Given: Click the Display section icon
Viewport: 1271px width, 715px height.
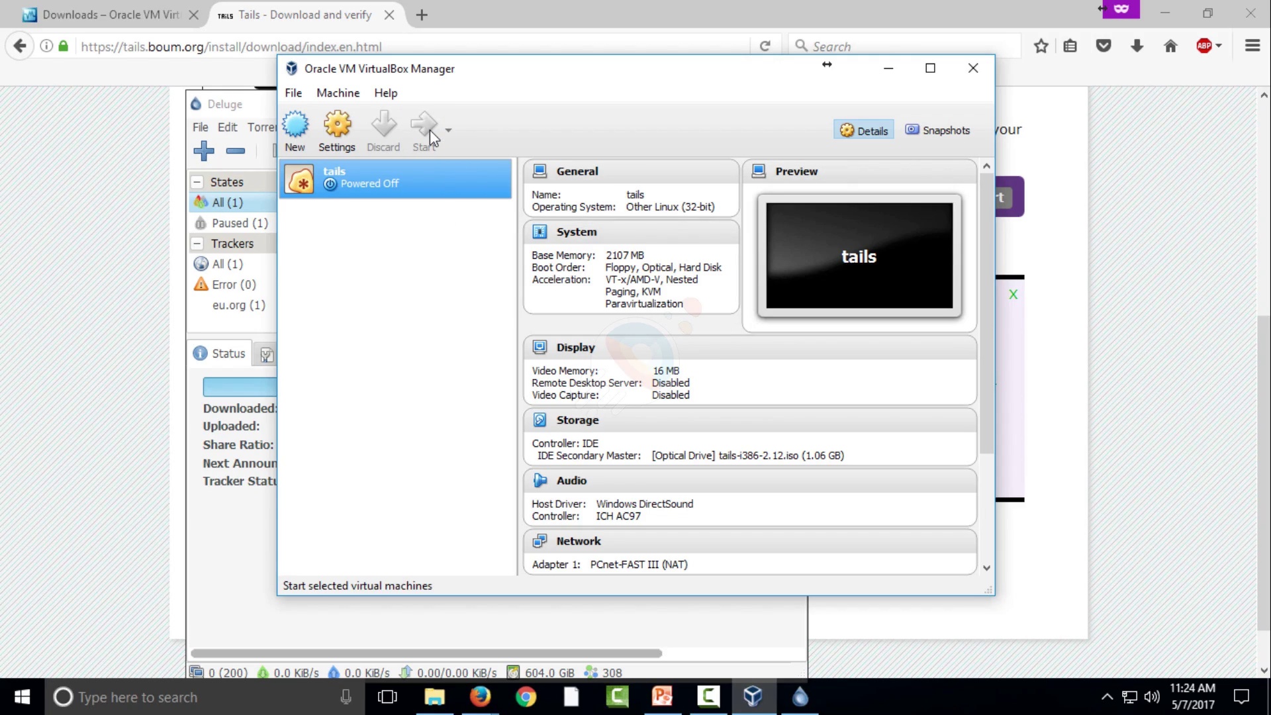Looking at the screenshot, I should [x=540, y=348].
